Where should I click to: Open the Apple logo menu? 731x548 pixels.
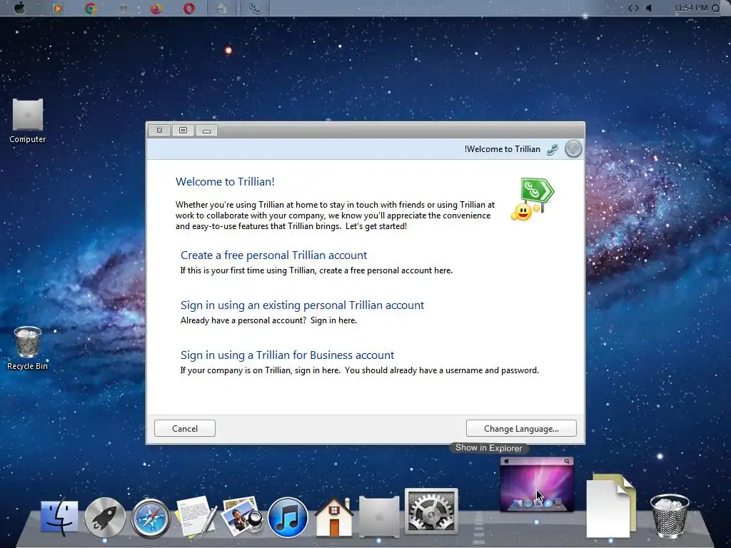click(19, 8)
